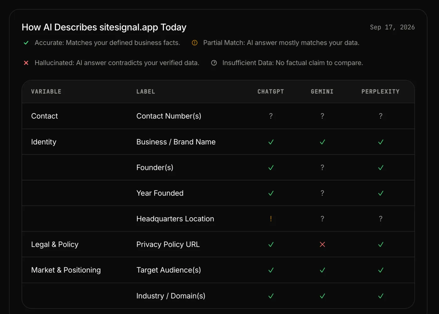Click the LABEL column header
Viewport: 439px width, 314px height.
point(146,92)
